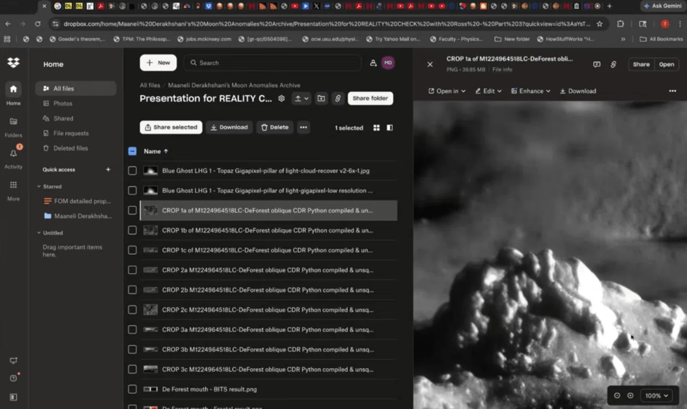This screenshot has width=687, height=409.
Task: Click the New button
Action: click(x=158, y=63)
